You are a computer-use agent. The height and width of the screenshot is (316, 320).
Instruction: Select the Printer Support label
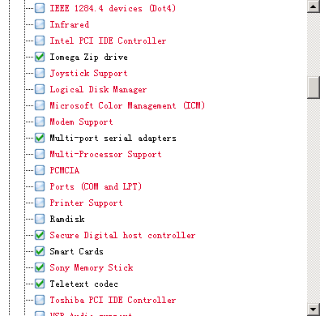point(86,203)
